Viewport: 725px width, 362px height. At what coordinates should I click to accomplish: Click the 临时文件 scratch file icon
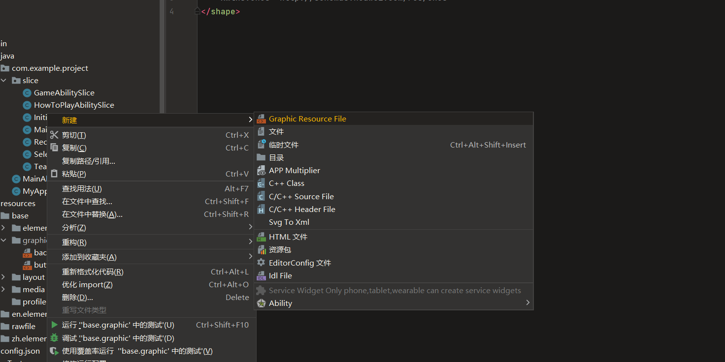pos(261,145)
